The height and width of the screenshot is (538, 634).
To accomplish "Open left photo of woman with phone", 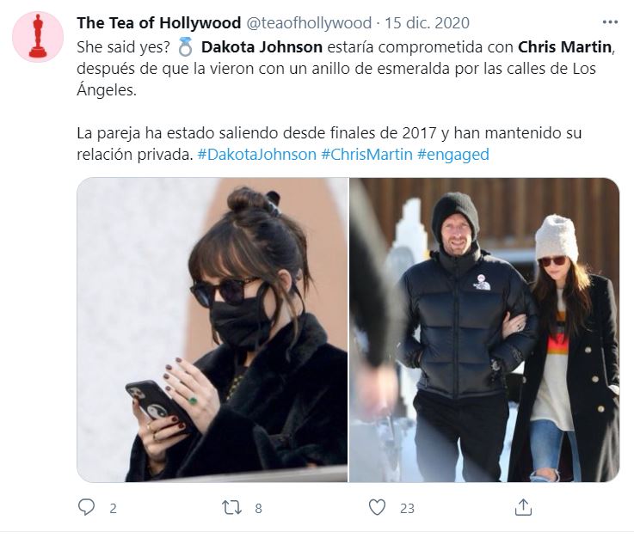I will (x=212, y=330).
